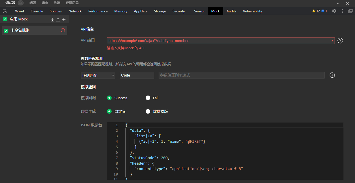Click the "header" line in JSON editor

(x=142, y=163)
